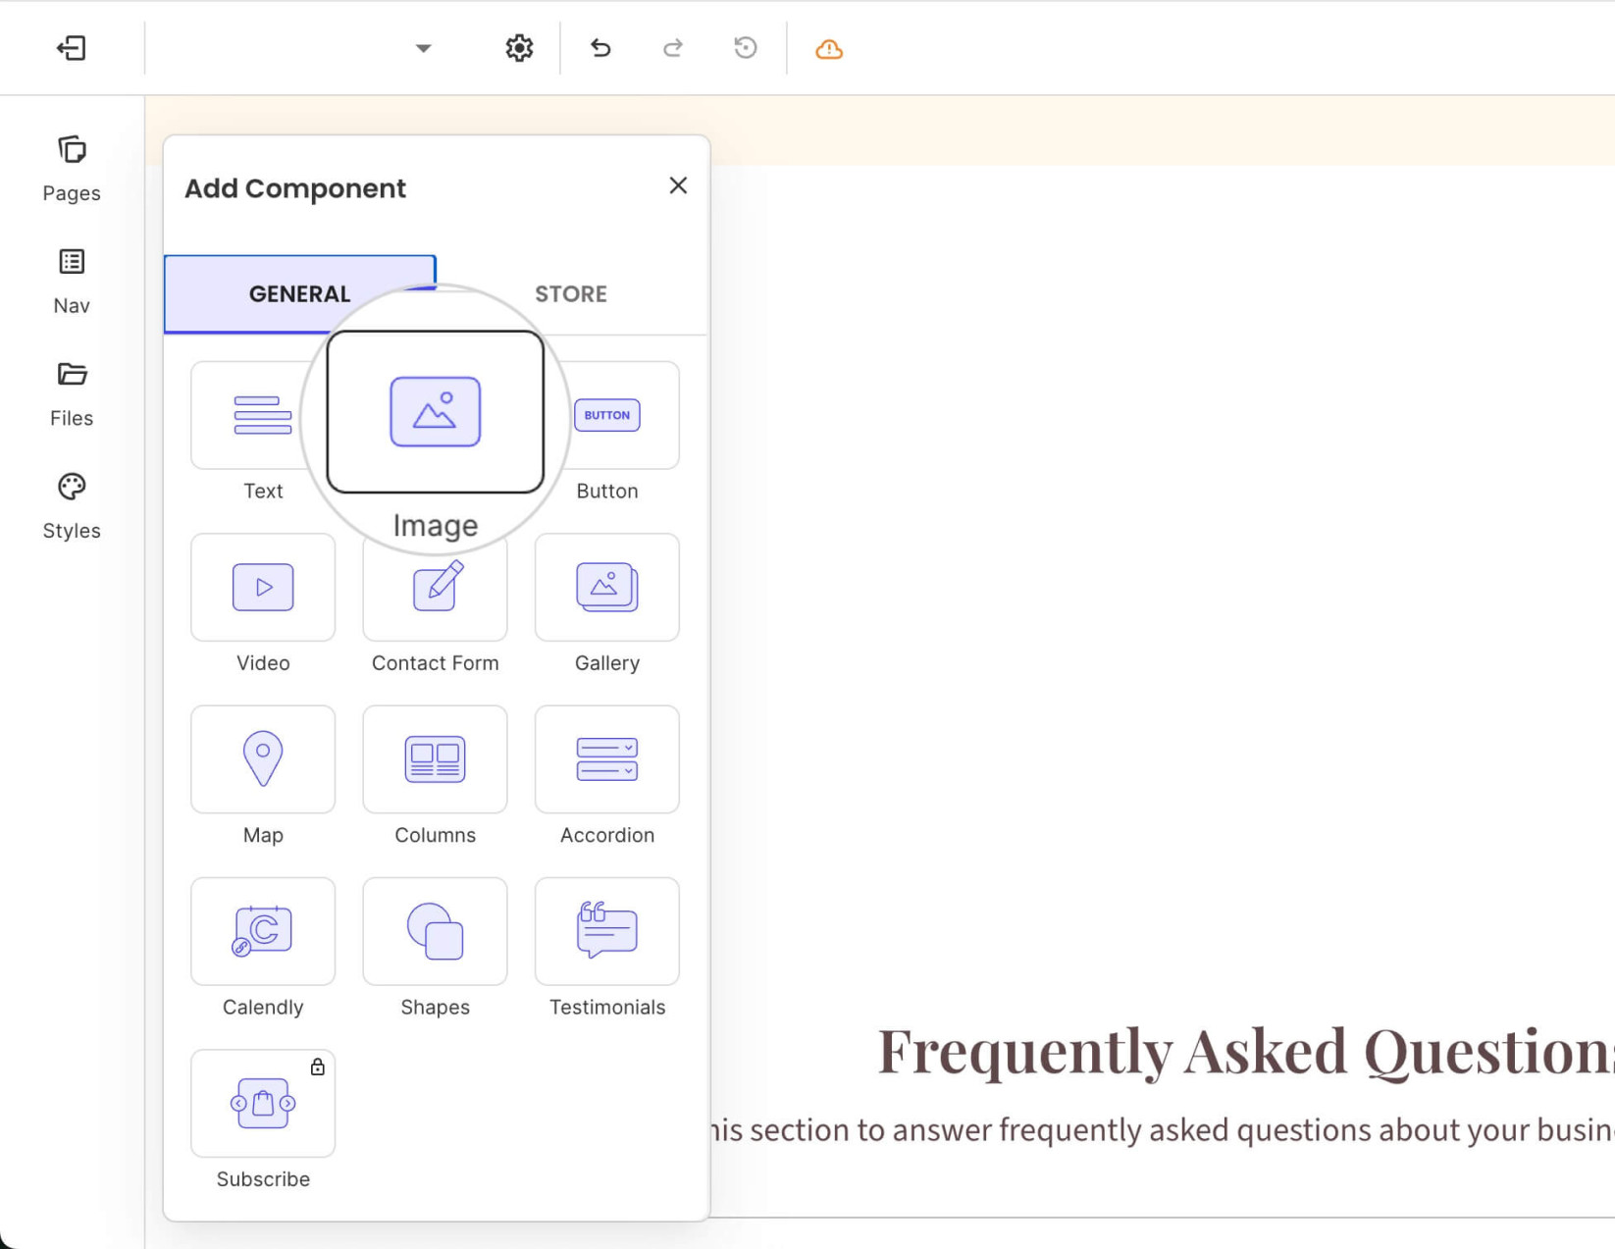Add a Video component
Screen dimensions: 1615x1249
point(263,588)
